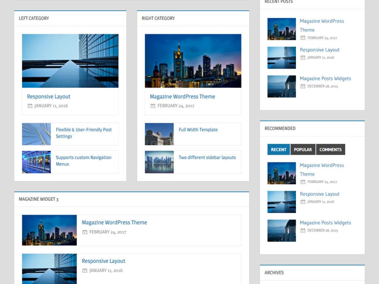Click the Flexible & User-Friendly Post Settings link
Image resolution: width=379 pixels, height=284 pixels.
[84, 133]
